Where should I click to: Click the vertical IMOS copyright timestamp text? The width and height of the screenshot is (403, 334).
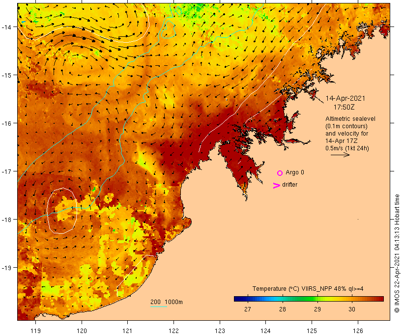click(397, 253)
